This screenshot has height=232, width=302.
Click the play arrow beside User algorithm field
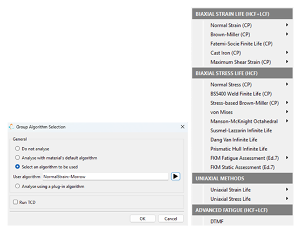point(175,176)
